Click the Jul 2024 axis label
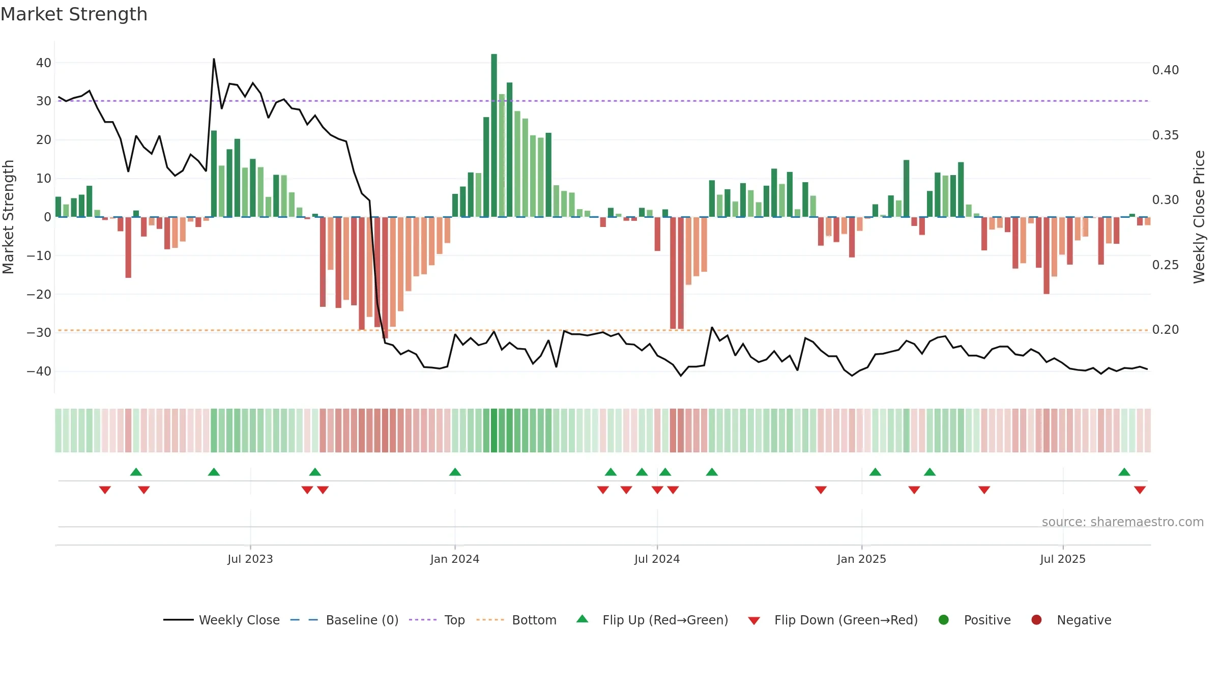The height and width of the screenshot is (687, 1221). click(657, 559)
